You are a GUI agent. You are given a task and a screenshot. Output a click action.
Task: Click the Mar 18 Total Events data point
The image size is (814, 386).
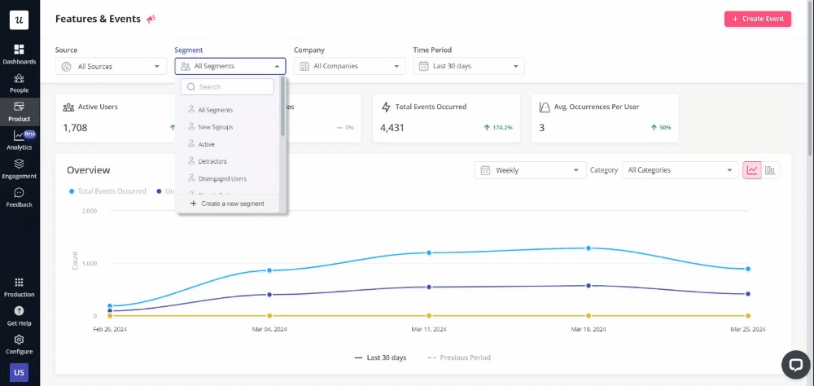point(588,248)
